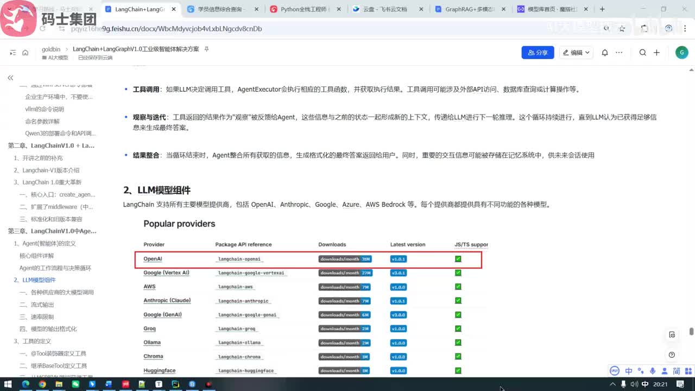Click the pin icon beside document title
This screenshot has height=391, width=695.
click(206, 49)
